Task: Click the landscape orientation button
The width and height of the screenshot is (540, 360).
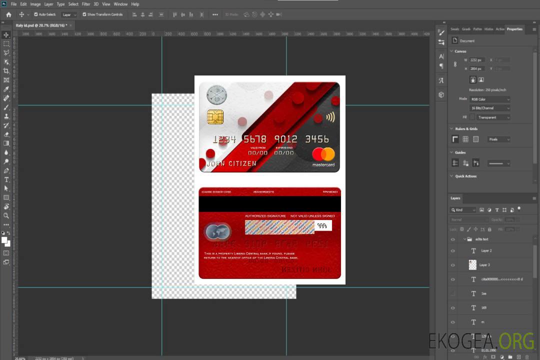Action: (481, 80)
